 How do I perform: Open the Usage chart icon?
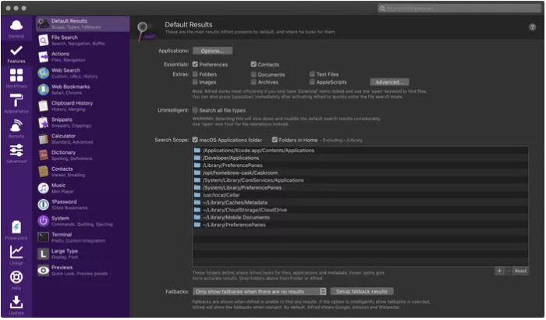click(16, 252)
